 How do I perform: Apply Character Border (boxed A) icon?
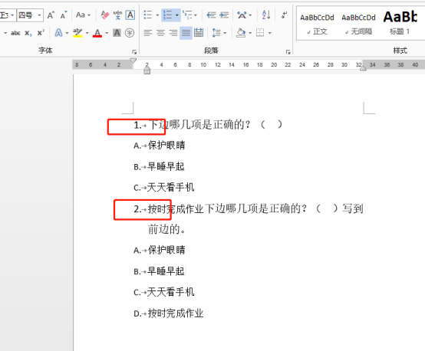(130, 15)
